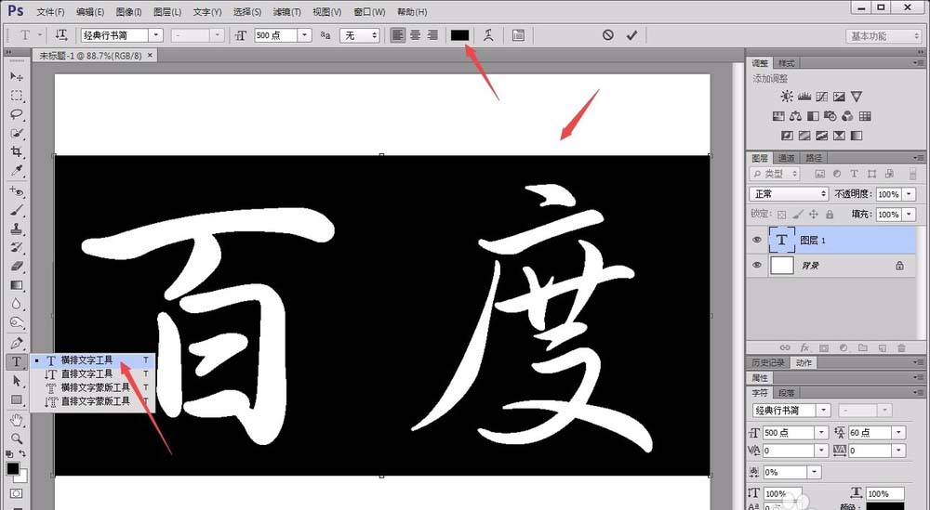Add a Color Balance adjustment
The image size is (930, 510).
tap(796, 116)
